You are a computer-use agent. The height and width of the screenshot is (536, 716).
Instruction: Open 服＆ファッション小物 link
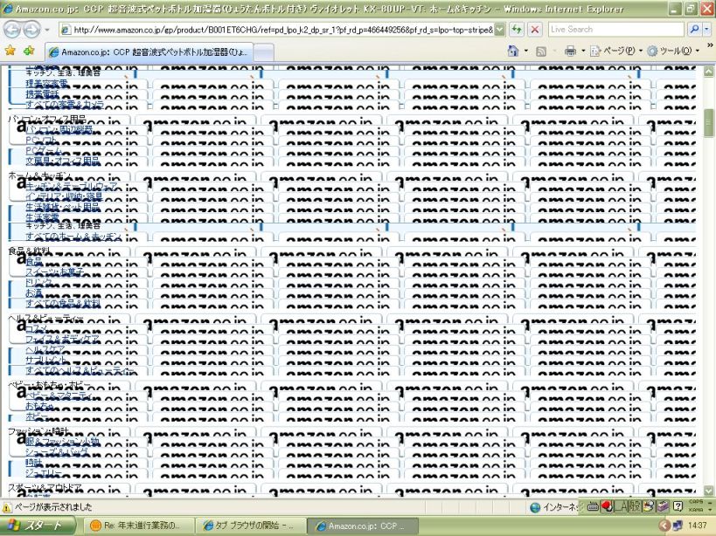[x=62, y=442]
